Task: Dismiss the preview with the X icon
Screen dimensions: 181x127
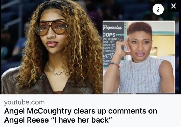Action: click(x=173, y=6)
